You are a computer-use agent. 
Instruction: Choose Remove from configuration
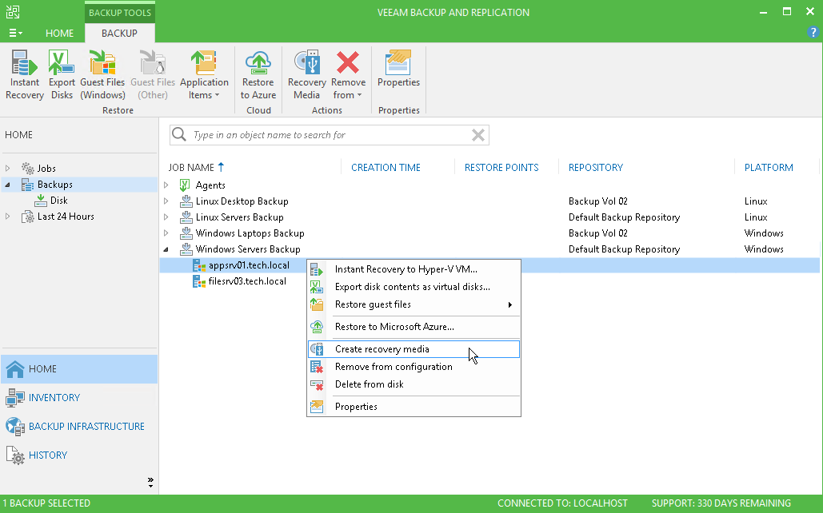point(413,367)
